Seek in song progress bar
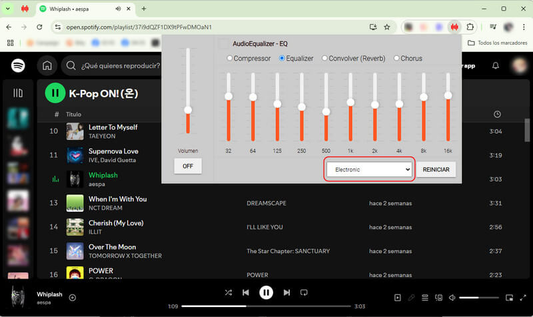Viewport: 533px width, 317px height. point(266,306)
